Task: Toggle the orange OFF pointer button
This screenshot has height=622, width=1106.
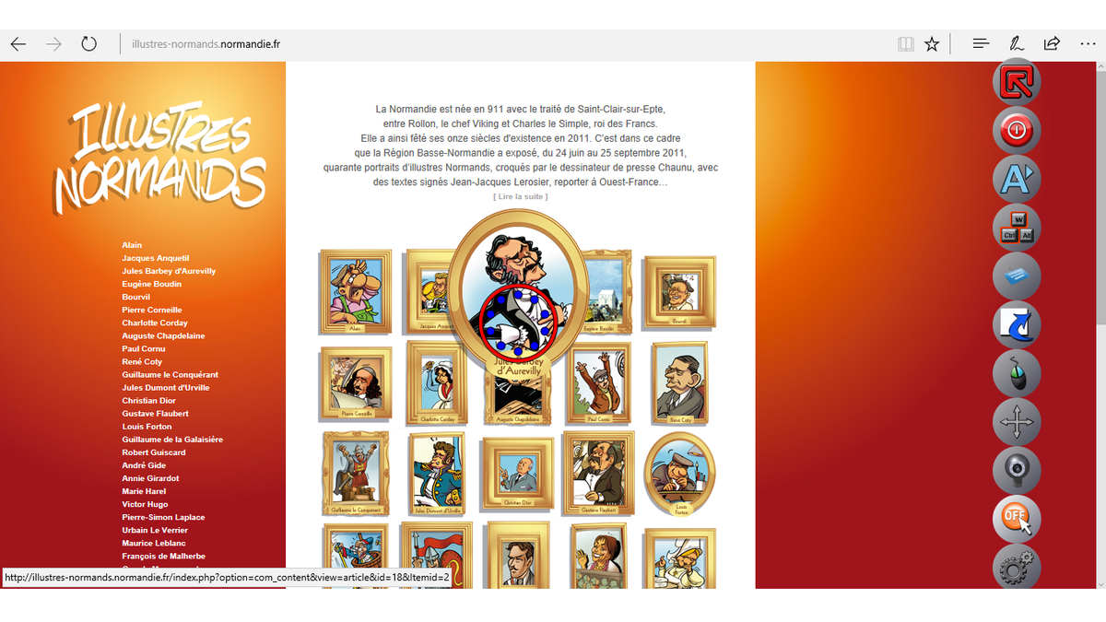Action: [x=1017, y=519]
